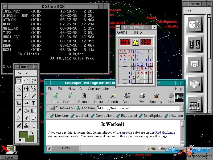Click into the Location URL input field
This screenshot has height=160, width=213.
[x=138, y=108]
